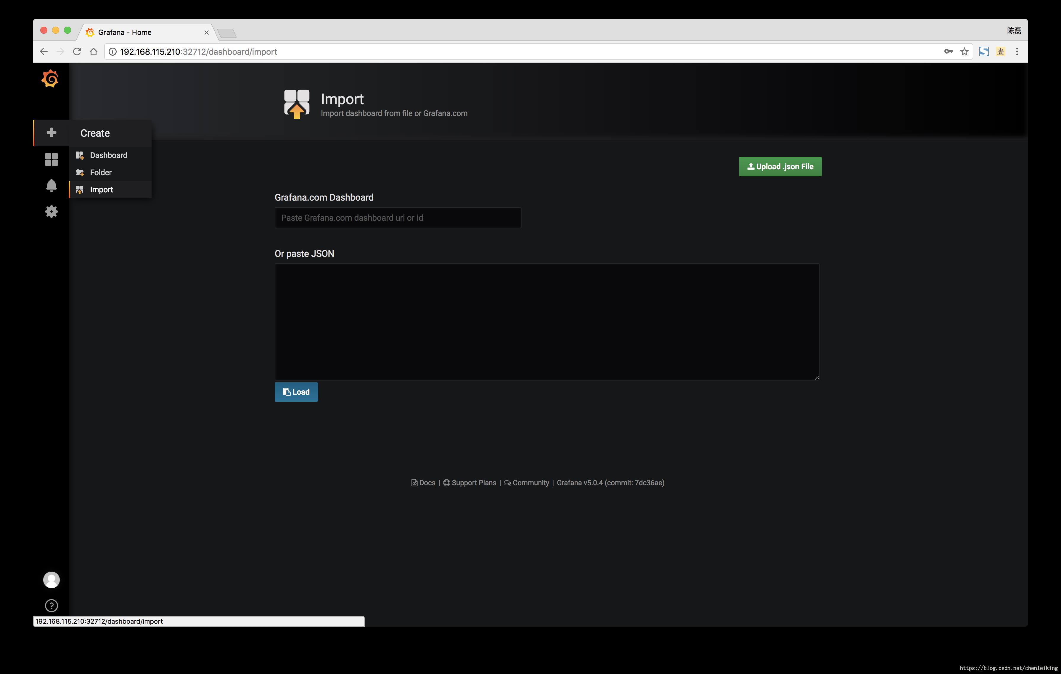1061x674 pixels.
Task: Click the browser home icon
Action: tap(94, 51)
